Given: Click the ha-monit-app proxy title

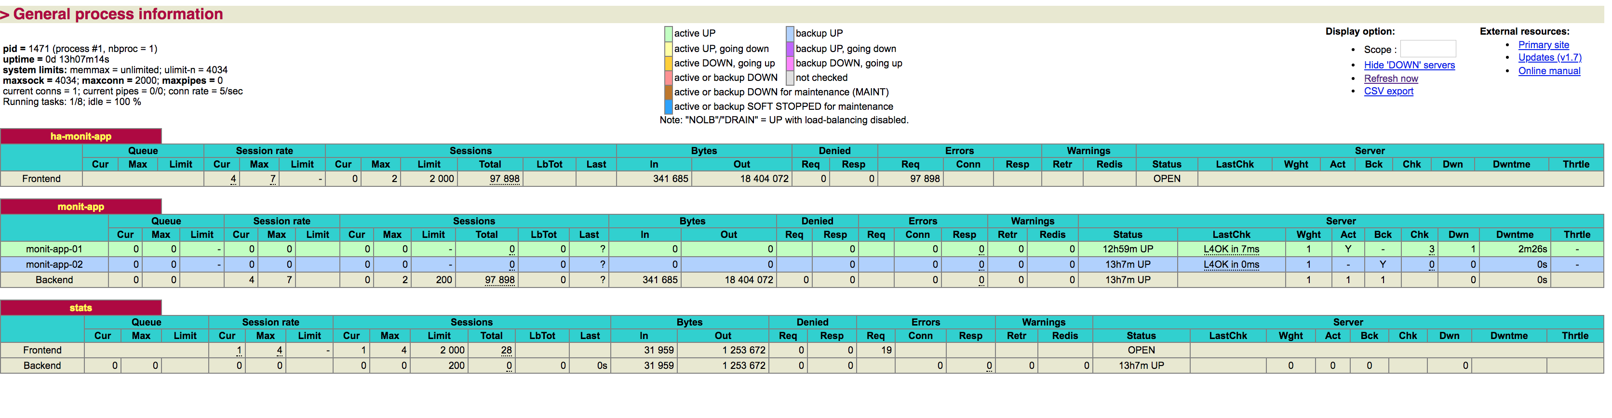Looking at the screenshot, I should (81, 136).
